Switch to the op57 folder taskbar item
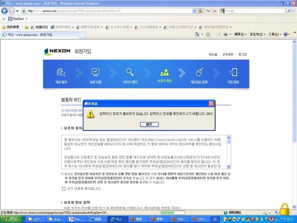Viewport: 297px width, 223px height. click(x=35, y=219)
